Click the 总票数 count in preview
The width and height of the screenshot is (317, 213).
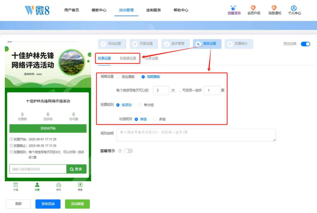22,115
